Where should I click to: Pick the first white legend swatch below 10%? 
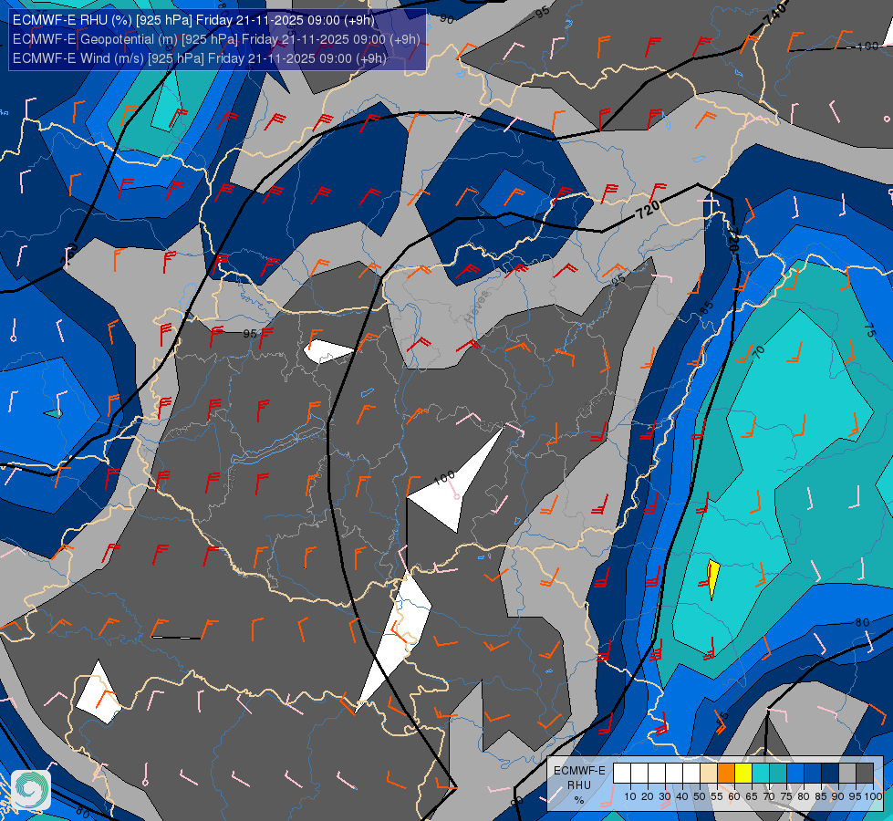622,774
